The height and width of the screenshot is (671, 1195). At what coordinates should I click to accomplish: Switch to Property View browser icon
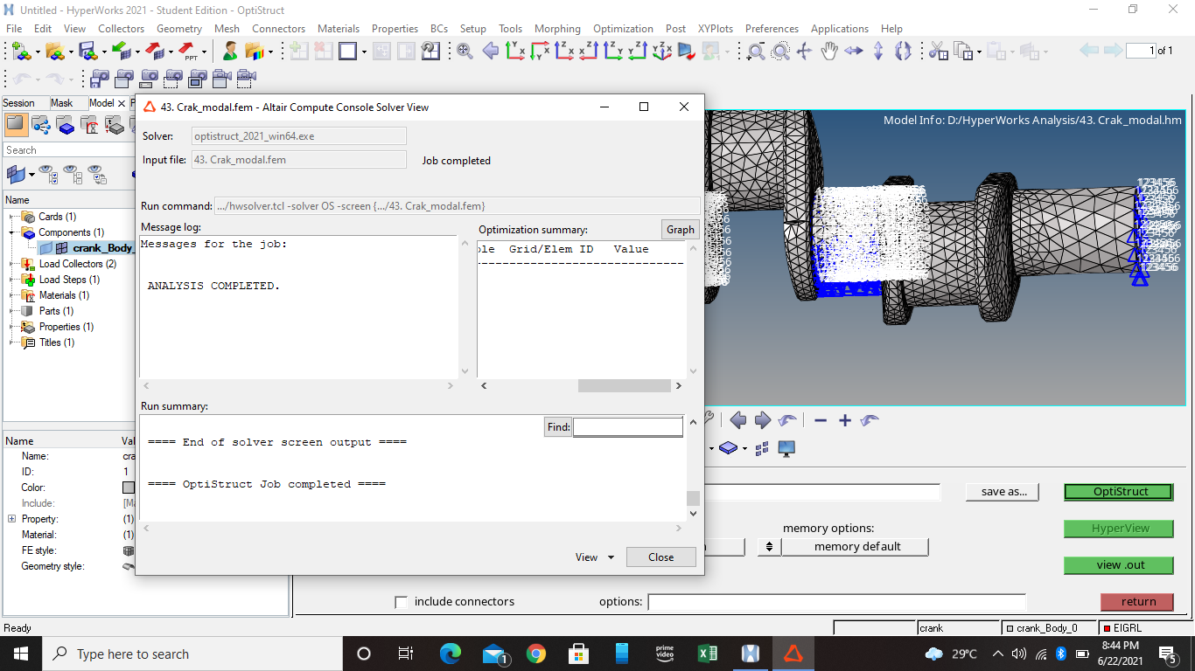115,125
